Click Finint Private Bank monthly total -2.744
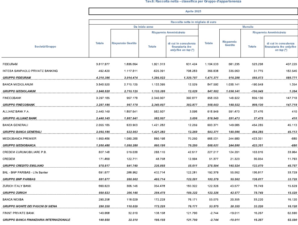This screenshot has width=298, height=225. (x=214, y=213)
